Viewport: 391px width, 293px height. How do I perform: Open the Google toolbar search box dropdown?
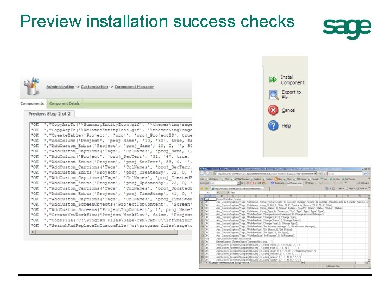[238, 183]
